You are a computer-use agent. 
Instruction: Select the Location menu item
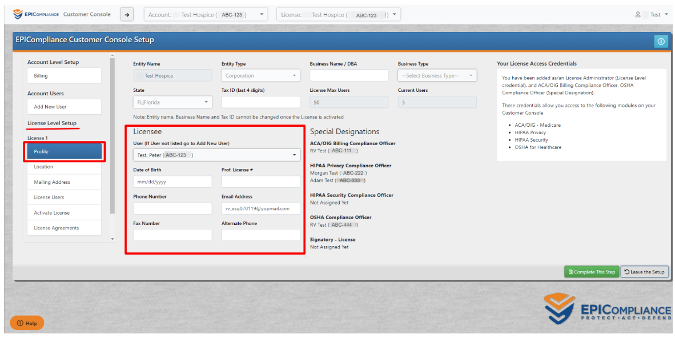pos(64,167)
